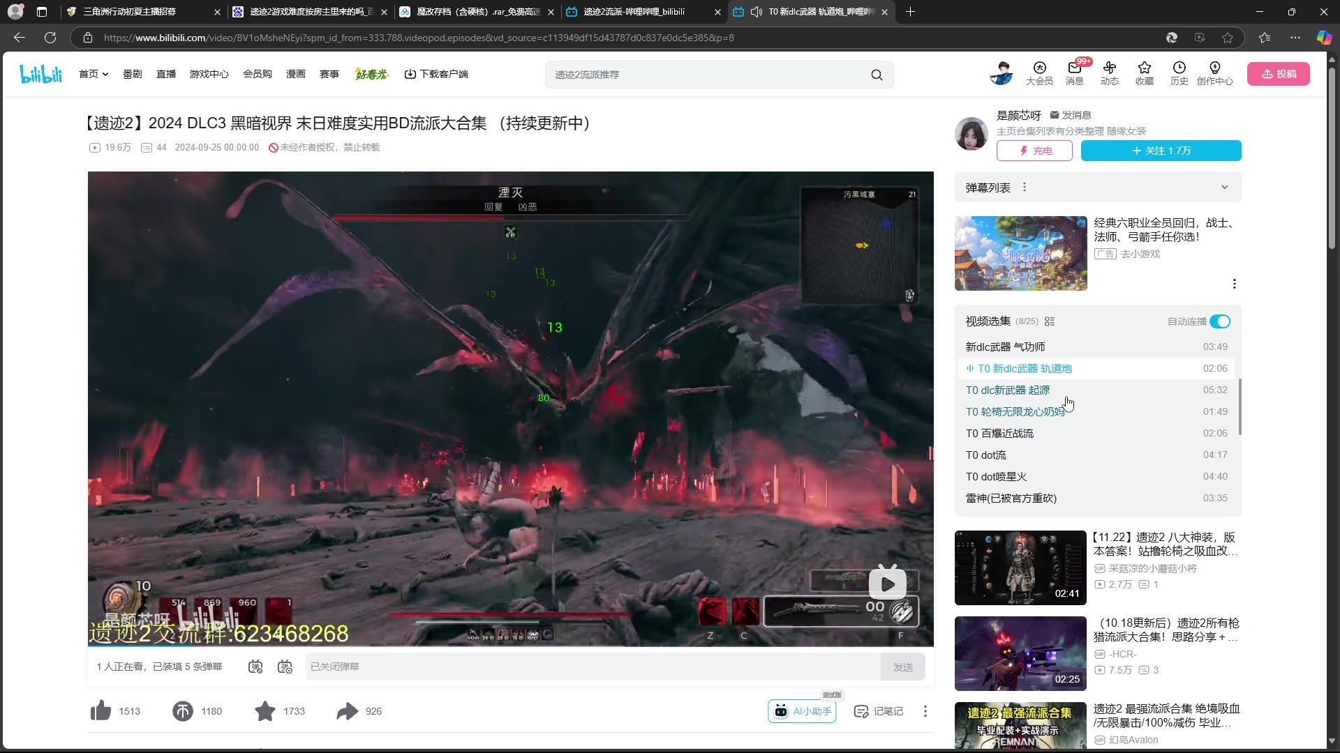Click the video play button overlay
The width and height of the screenshot is (1340, 753).
click(x=887, y=583)
